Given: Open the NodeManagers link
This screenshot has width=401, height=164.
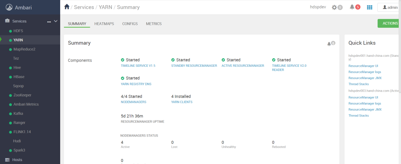Looking at the screenshot, I should [x=133, y=102].
